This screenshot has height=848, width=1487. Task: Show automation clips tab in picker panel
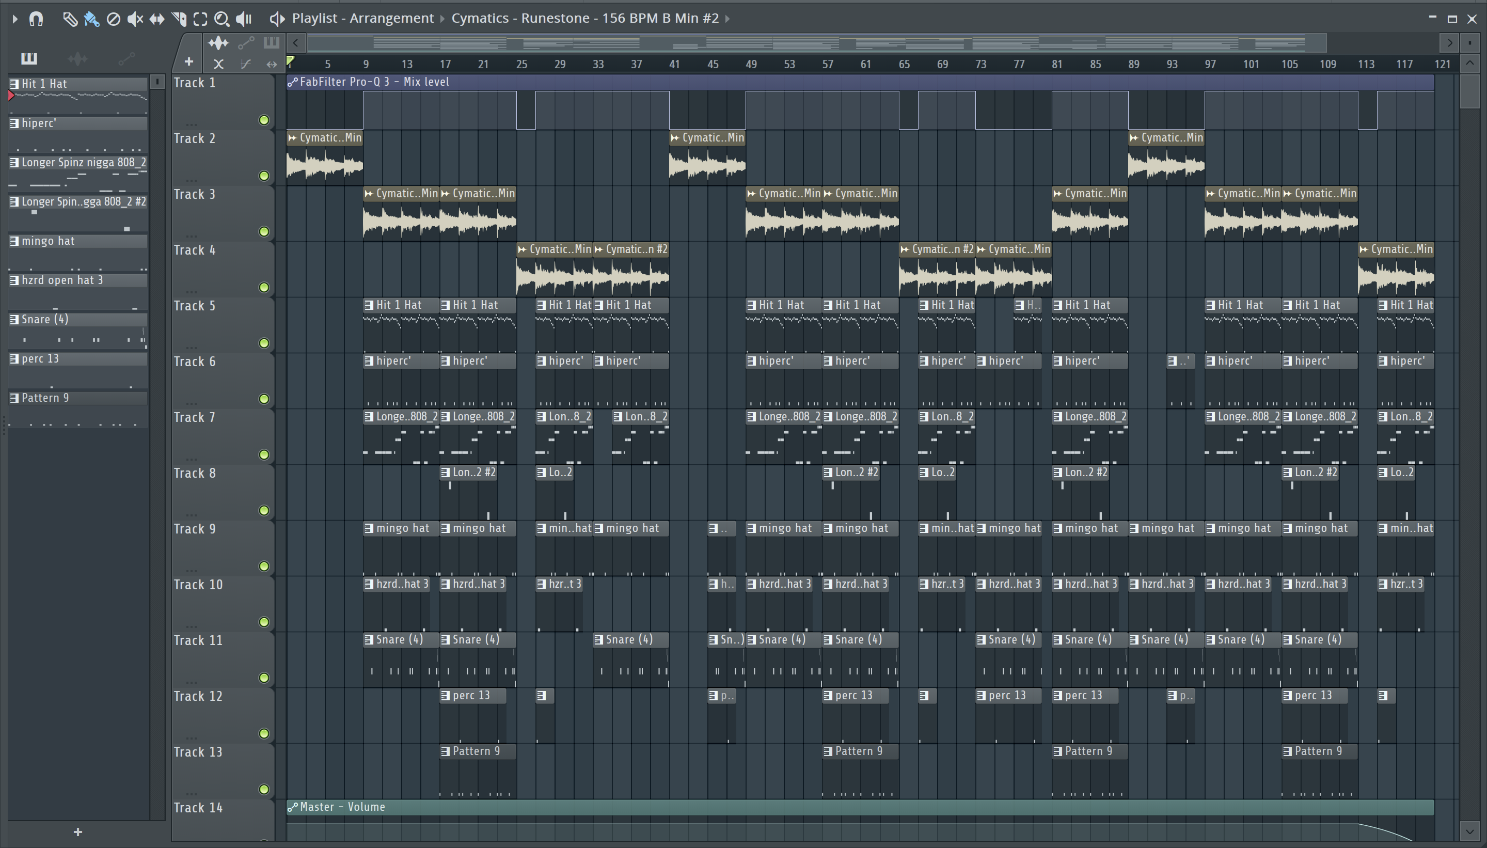tap(126, 58)
